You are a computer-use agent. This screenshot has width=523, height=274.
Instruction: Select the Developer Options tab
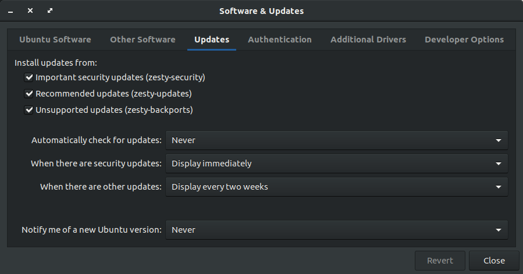click(x=464, y=40)
